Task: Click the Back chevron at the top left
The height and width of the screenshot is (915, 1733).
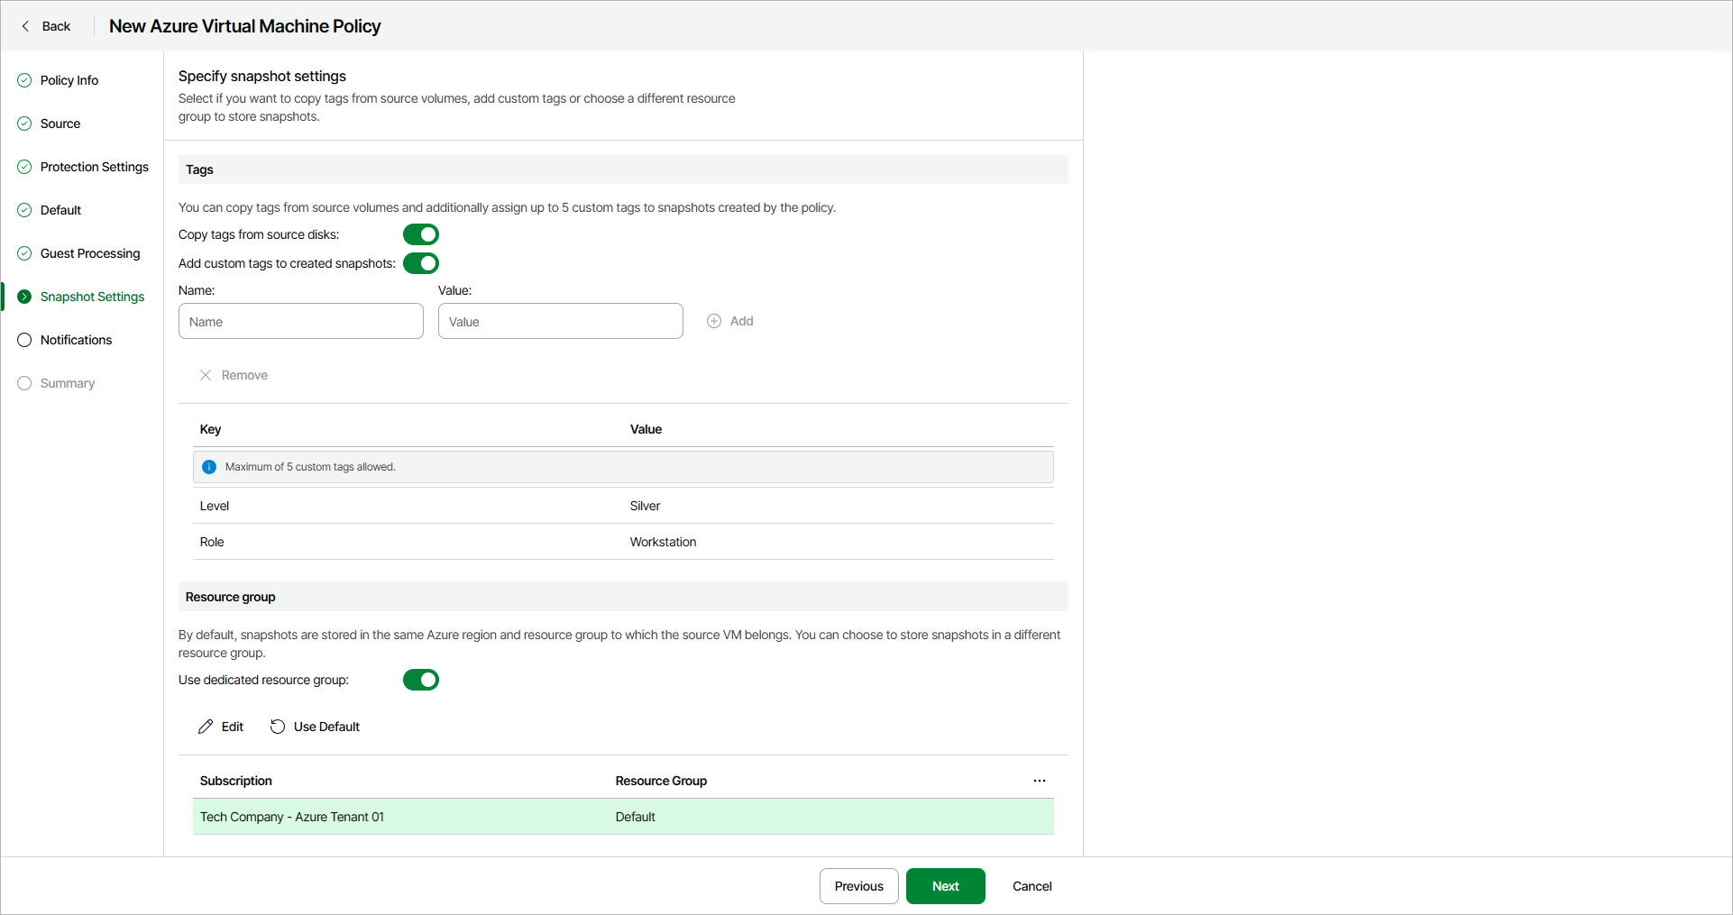Action: point(25,26)
